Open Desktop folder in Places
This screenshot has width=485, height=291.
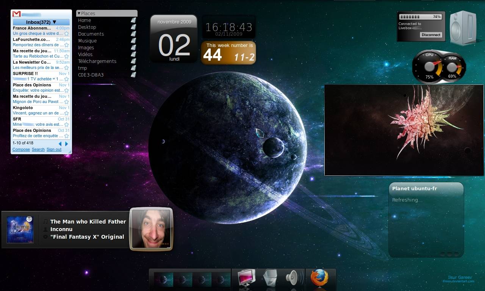pos(87,27)
